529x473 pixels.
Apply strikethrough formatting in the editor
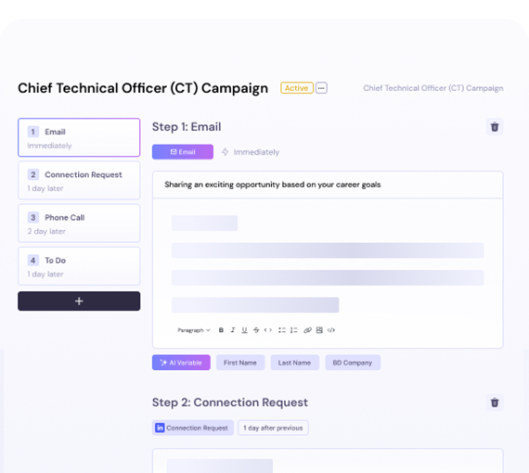(x=256, y=330)
